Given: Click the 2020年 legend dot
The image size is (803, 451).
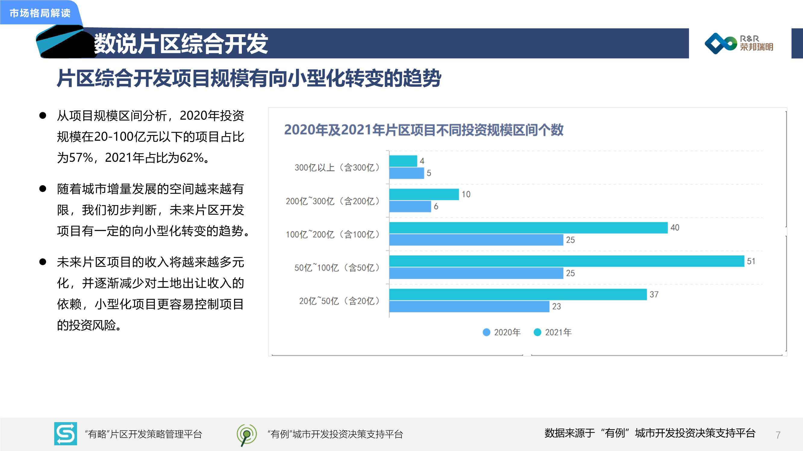Looking at the screenshot, I should coord(486,332).
